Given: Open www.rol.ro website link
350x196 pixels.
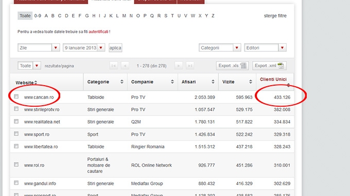Looking at the screenshot, I should [34, 165].
